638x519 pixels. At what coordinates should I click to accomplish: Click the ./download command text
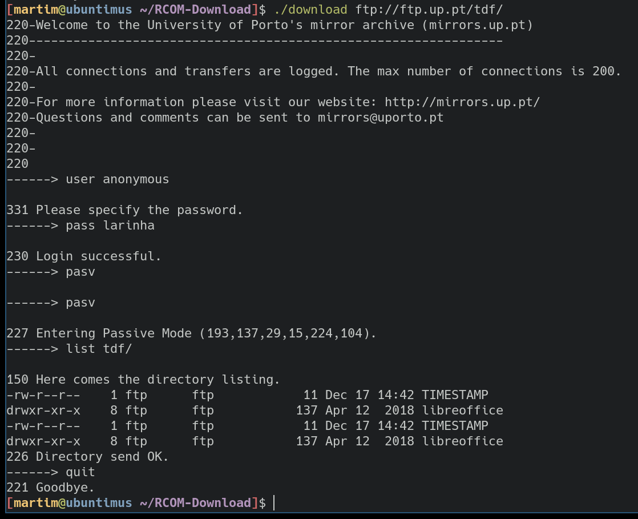click(x=311, y=9)
